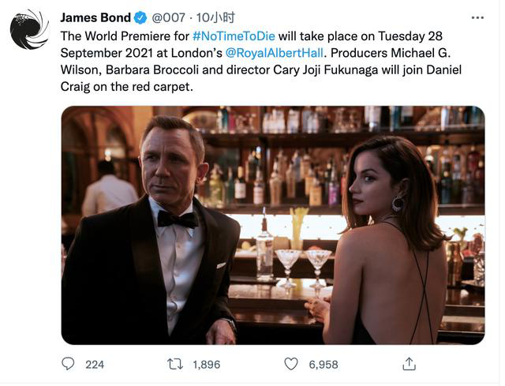Open the James Bond profile avatar
505x386 pixels.
pos(29,29)
